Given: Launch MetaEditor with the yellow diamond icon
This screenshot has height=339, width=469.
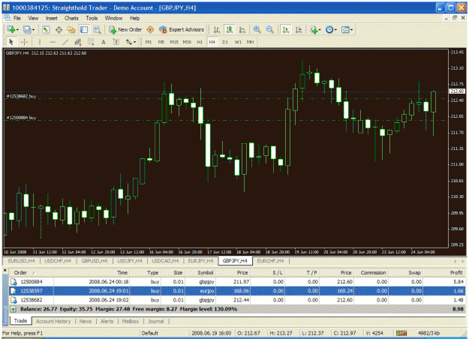Looking at the screenshot, I should point(150,29).
